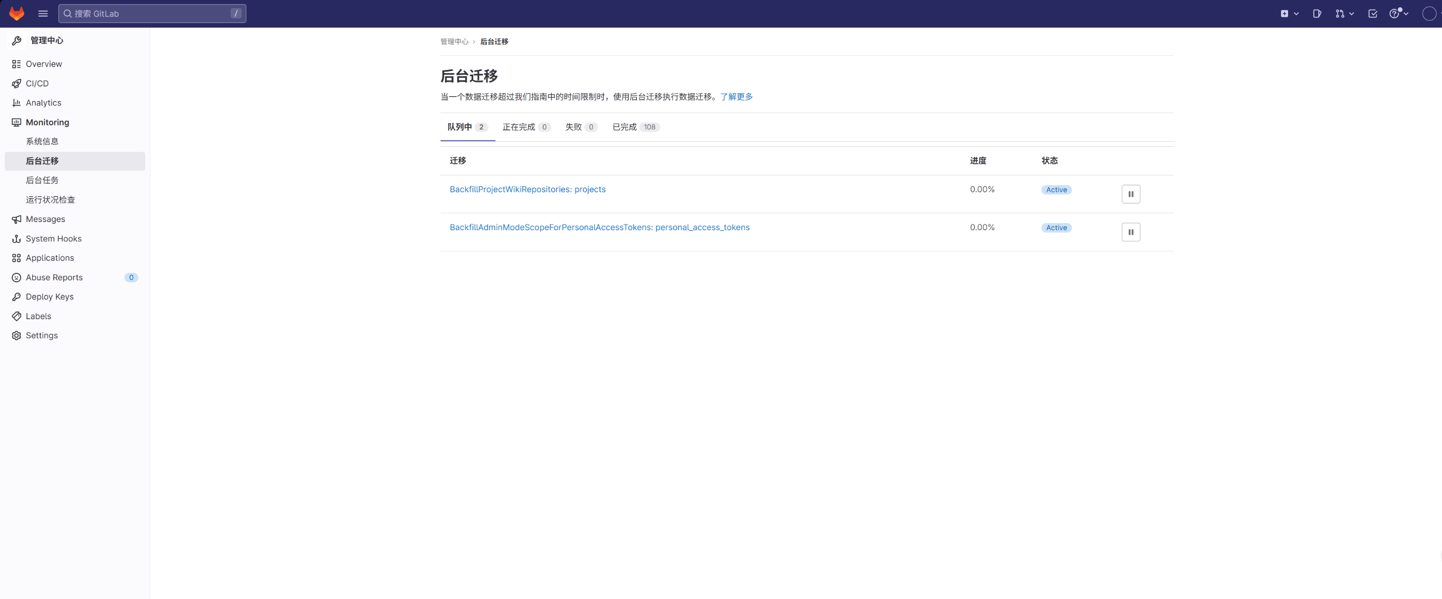
Task: Click the 了解更多 link
Action: tap(736, 97)
